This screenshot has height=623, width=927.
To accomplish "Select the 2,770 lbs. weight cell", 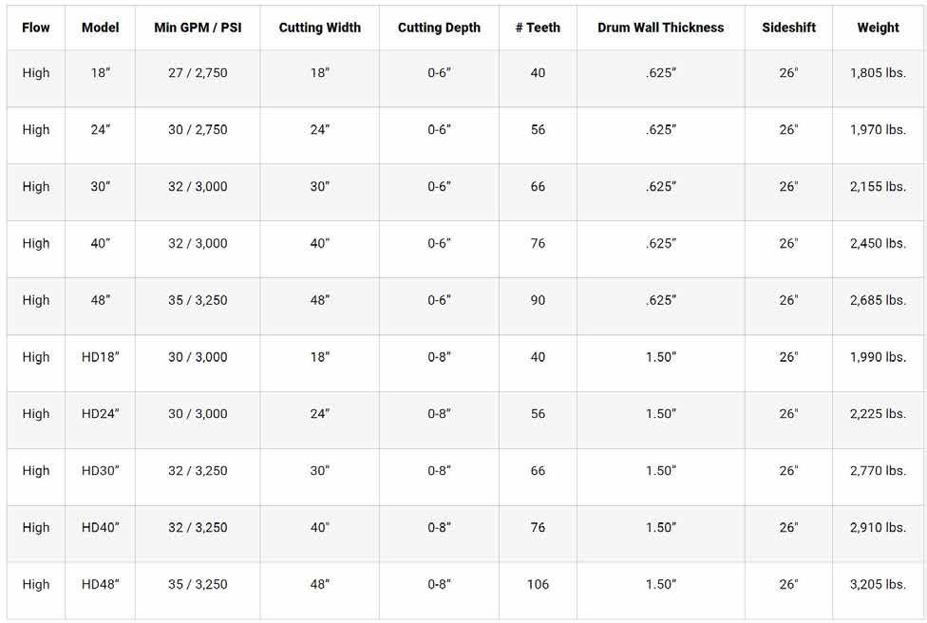I will click(878, 471).
